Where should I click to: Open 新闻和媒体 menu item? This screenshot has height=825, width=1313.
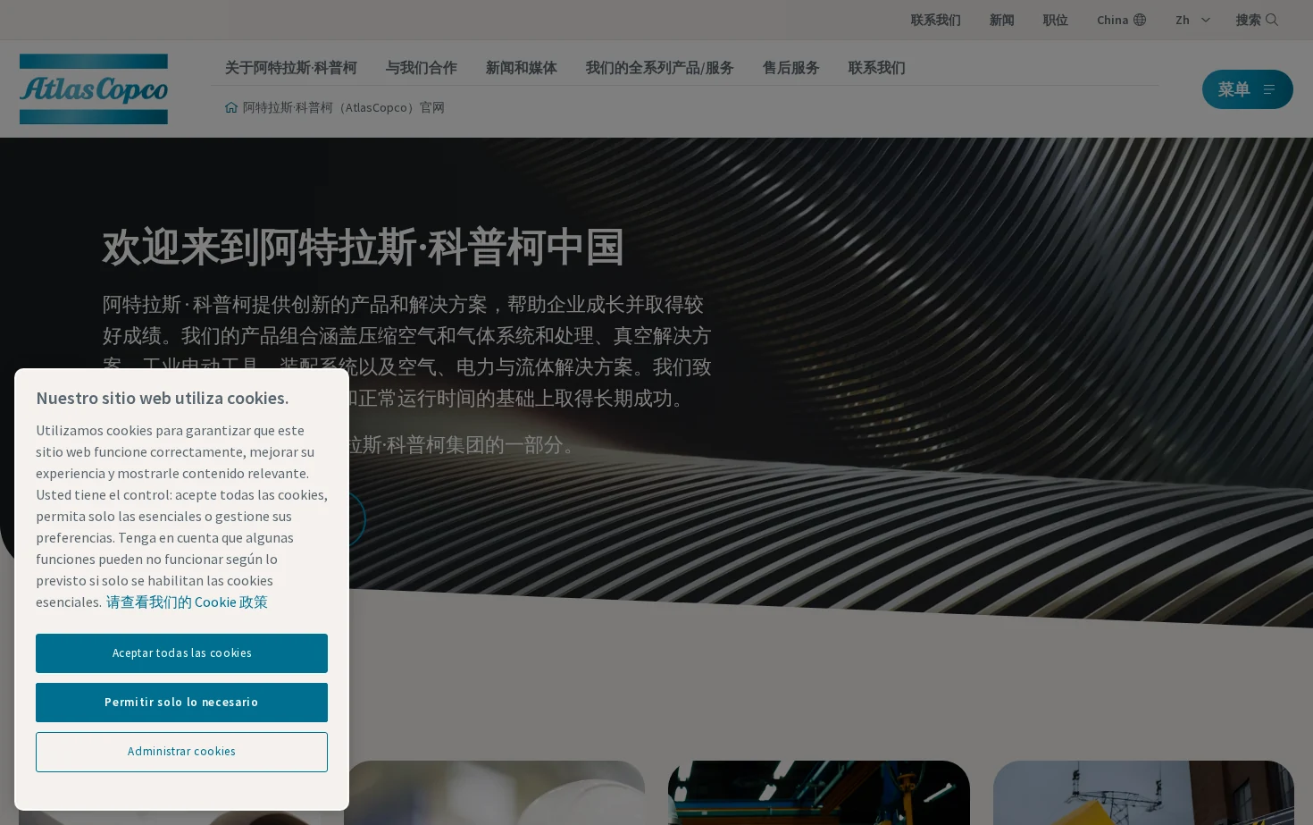(x=521, y=68)
